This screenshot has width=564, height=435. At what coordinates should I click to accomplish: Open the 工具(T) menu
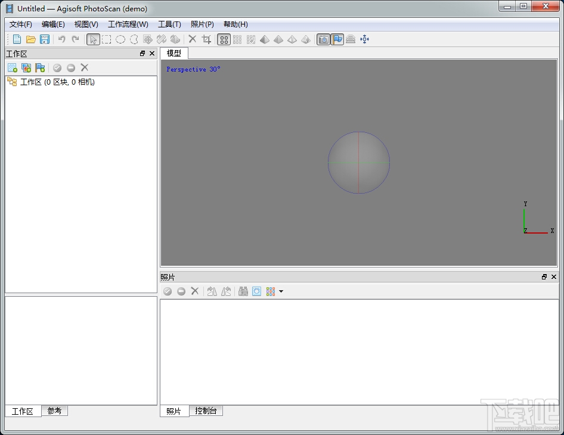tap(169, 24)
